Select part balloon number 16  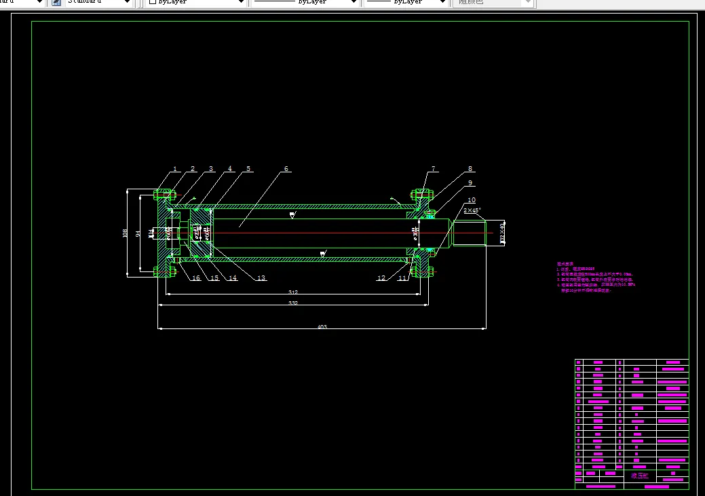(196, 278)
